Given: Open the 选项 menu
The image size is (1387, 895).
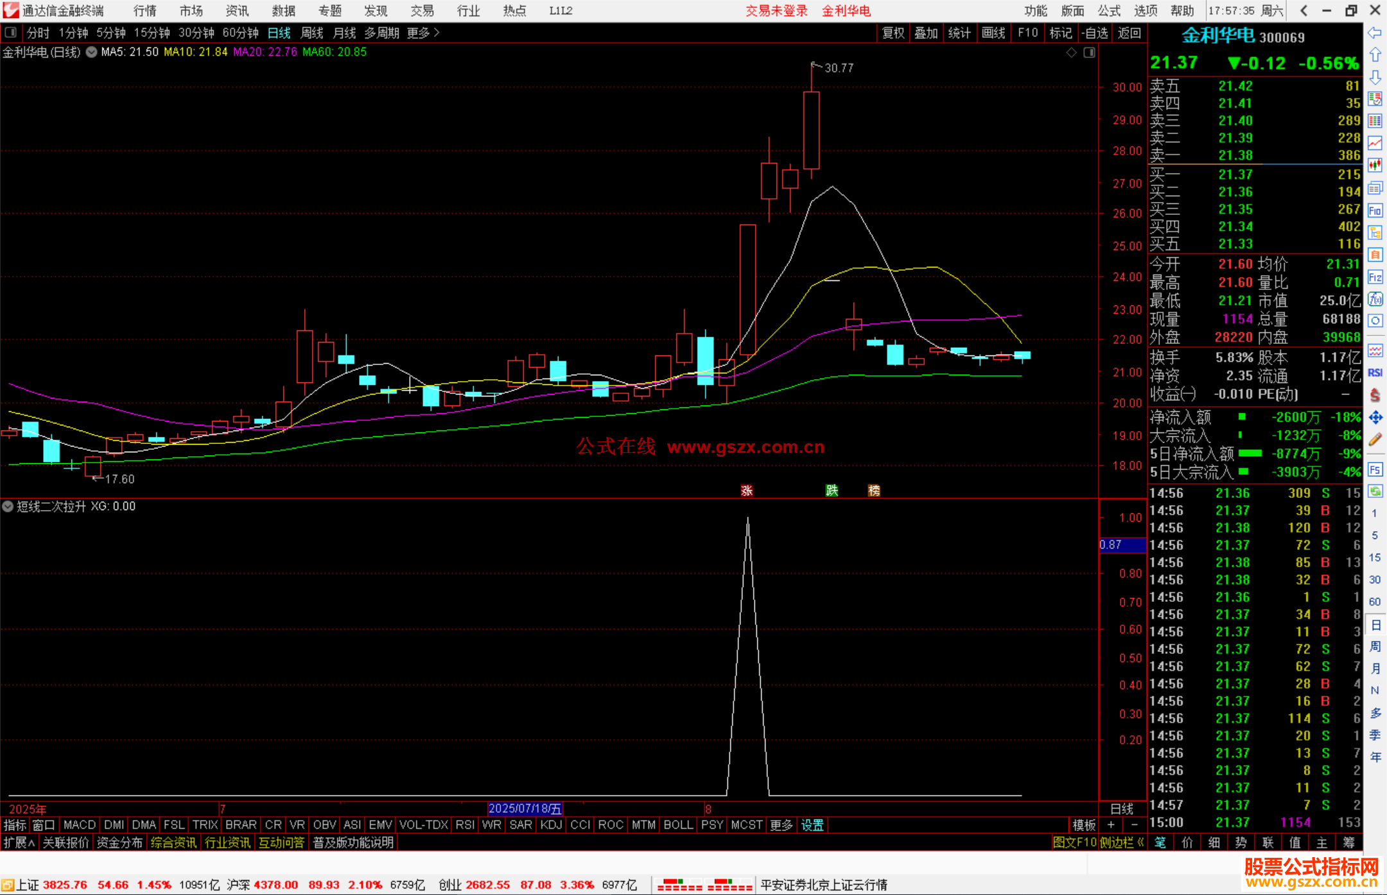Looking at the screenshot, I should coord(1146,11).
